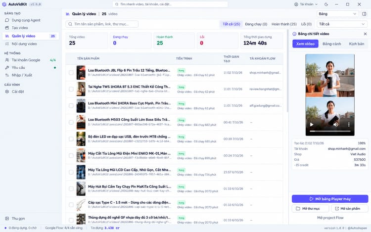
Task: Tick the checkbox for Loa Bluetooth M503
Action: [x=71, y=122]
